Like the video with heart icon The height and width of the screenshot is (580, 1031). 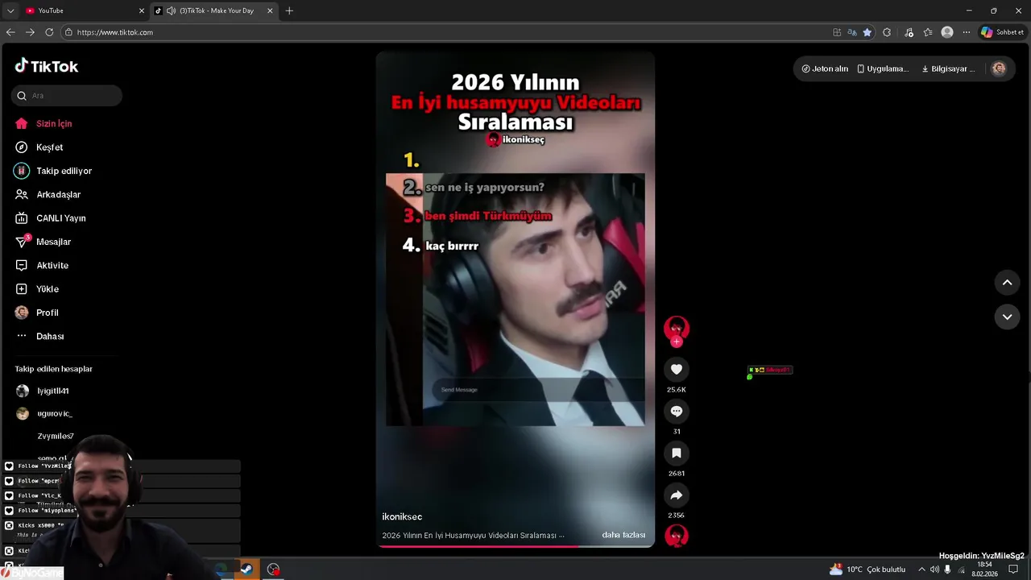pos(677,369)
